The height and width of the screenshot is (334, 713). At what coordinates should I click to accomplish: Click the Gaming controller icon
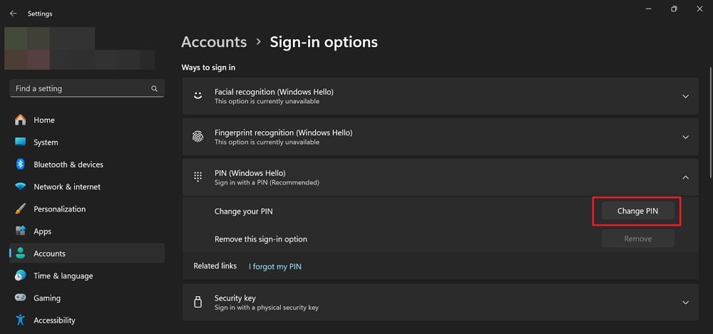point(21,298)
